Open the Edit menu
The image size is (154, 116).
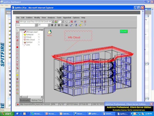tap(23, 18)
